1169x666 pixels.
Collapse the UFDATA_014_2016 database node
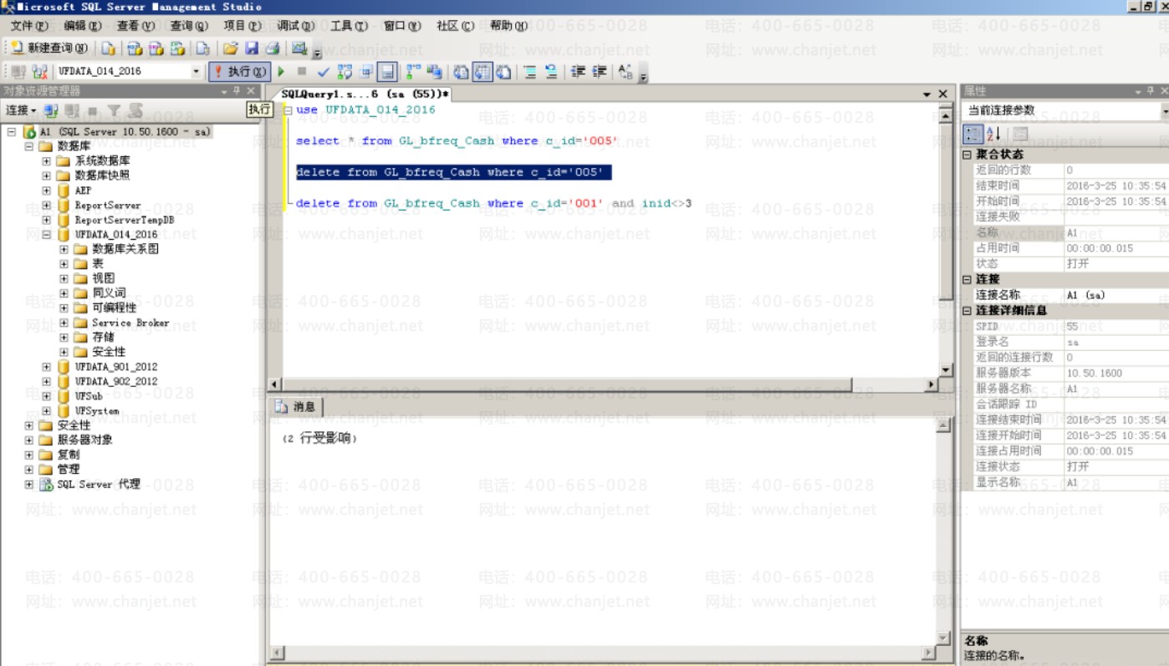pos(47,235)
